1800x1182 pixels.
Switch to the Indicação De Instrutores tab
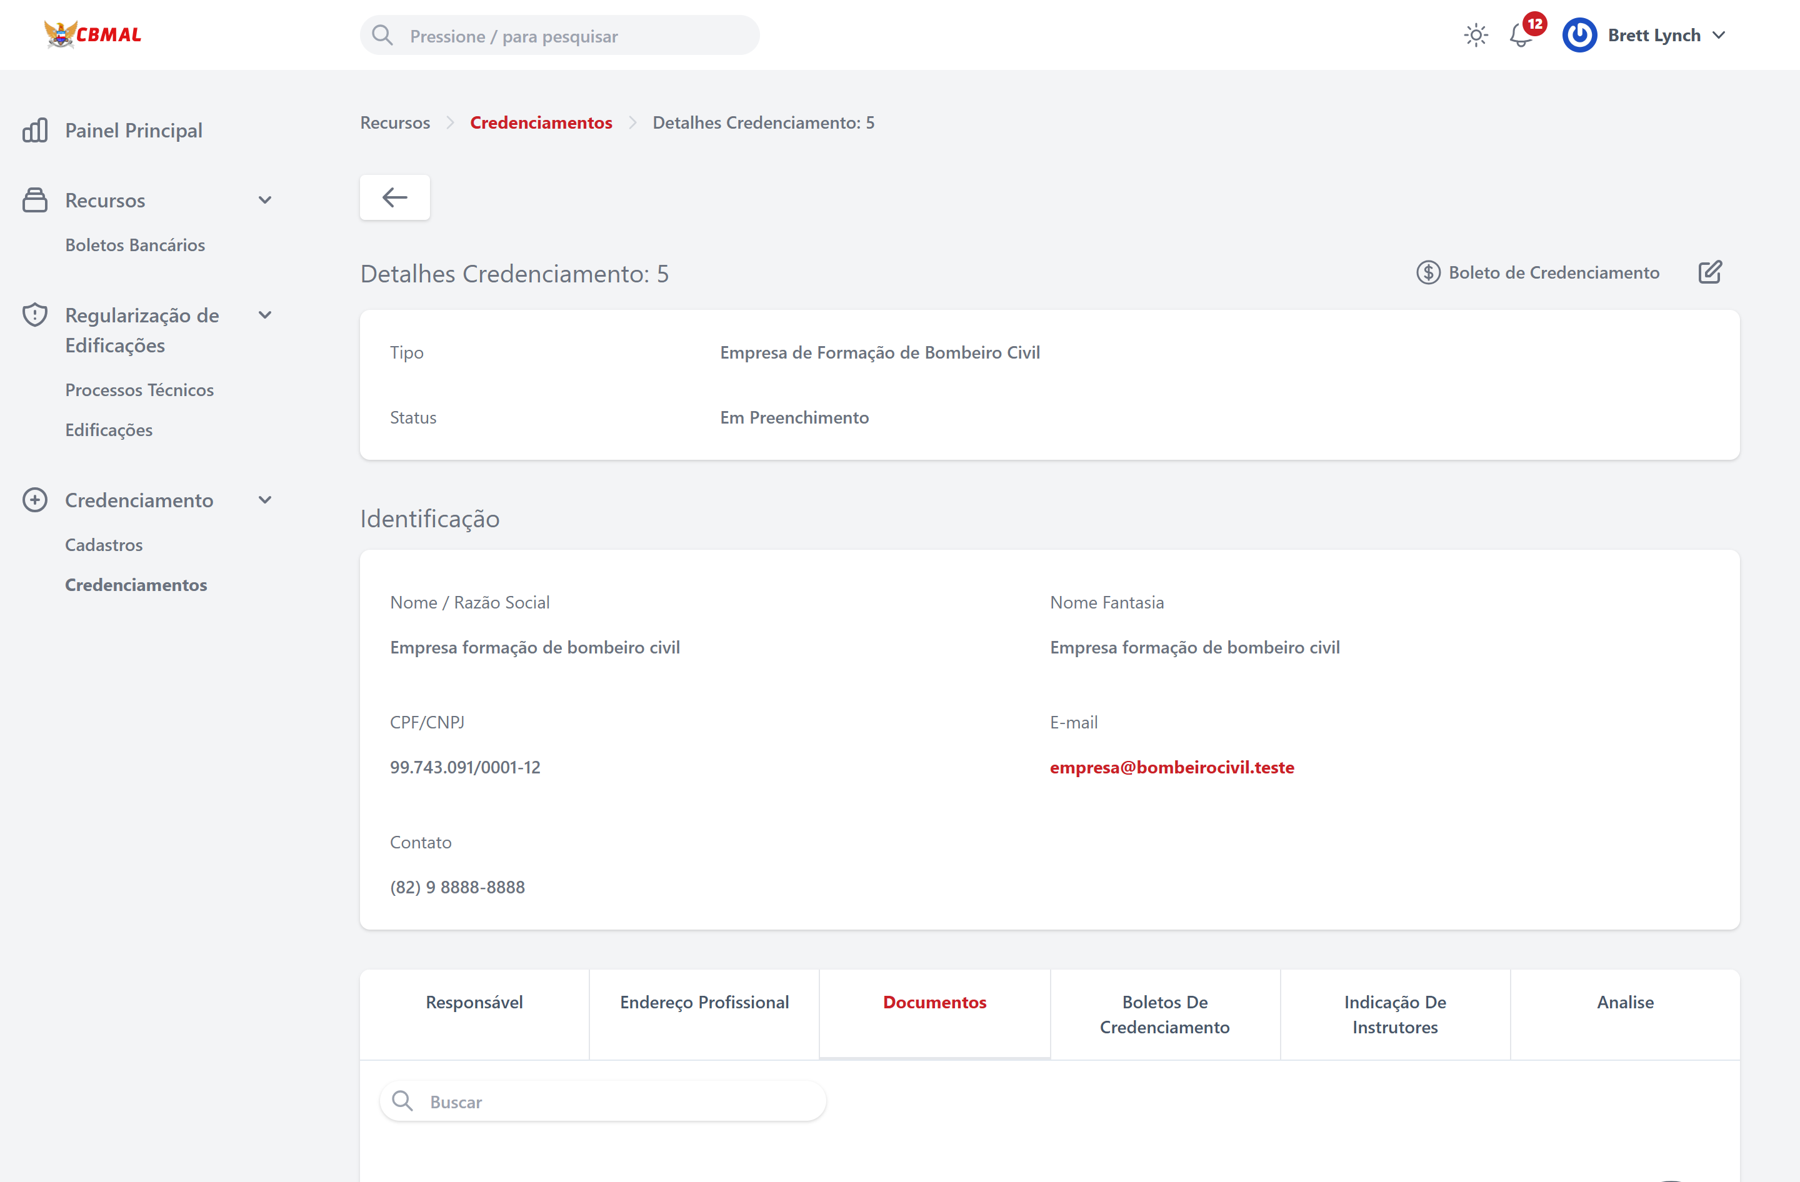[x=1394, y=1014]
